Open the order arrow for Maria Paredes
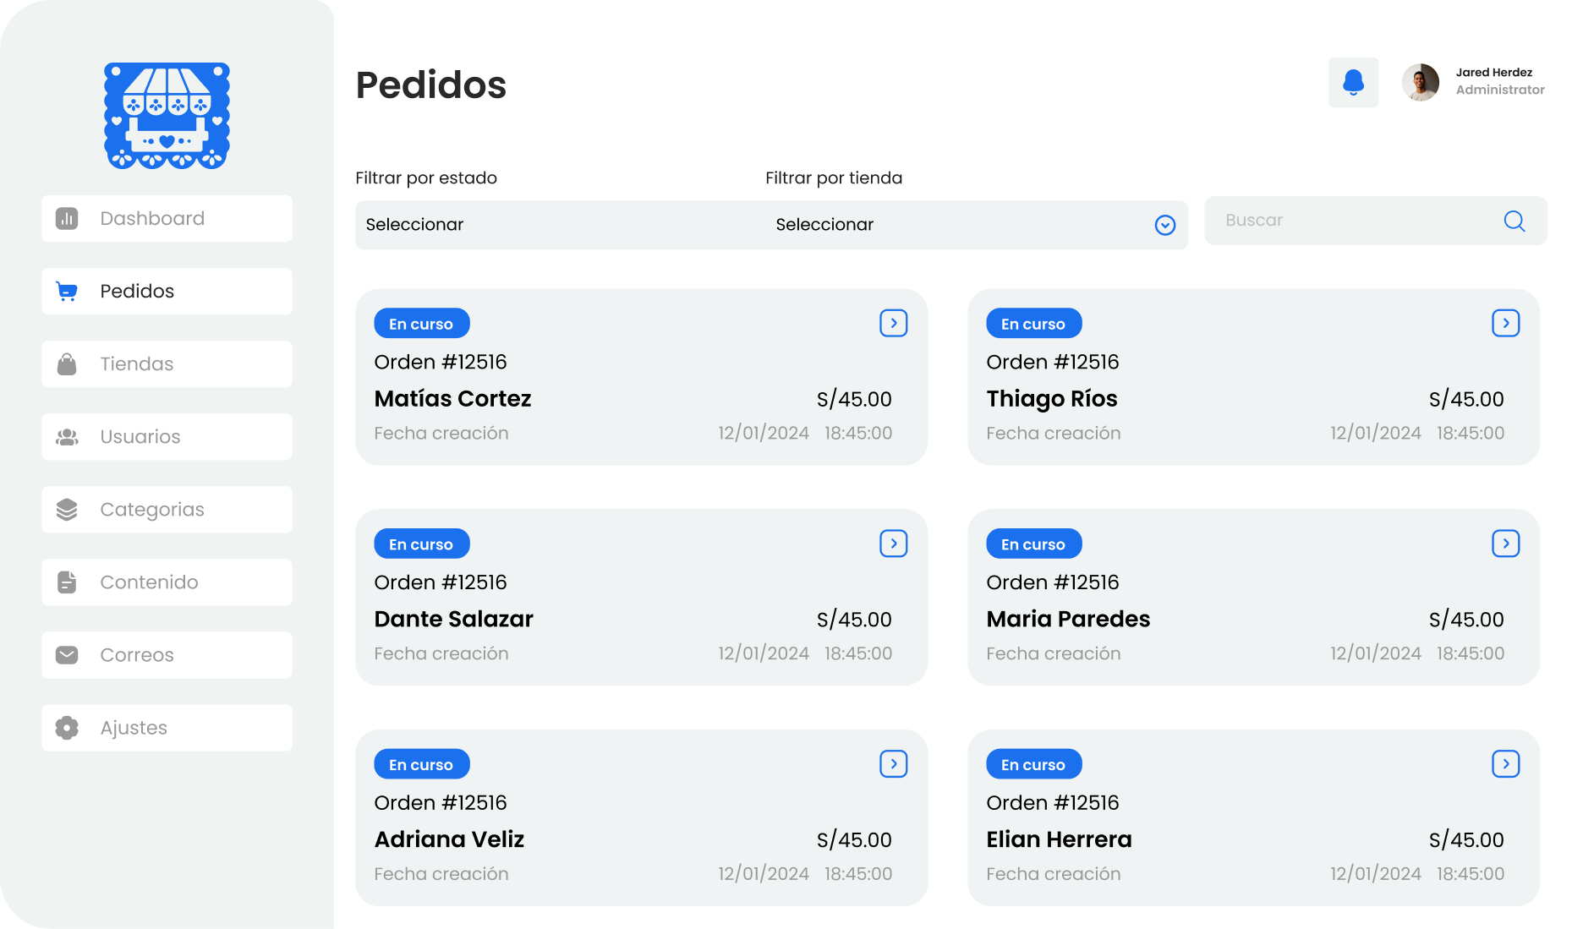 pos(1506,544)
